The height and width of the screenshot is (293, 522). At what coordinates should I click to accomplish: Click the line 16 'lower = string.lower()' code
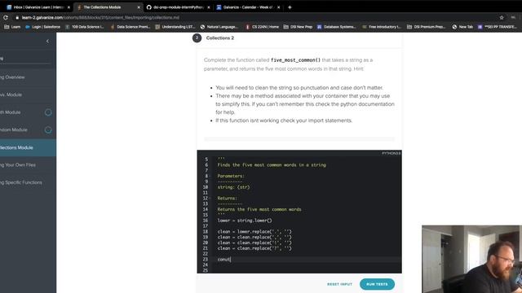(245, 221)
